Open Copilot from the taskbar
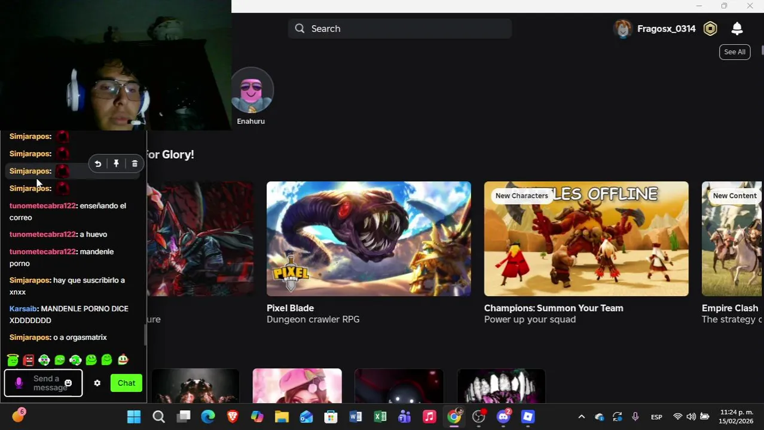Viewport: 764px width, 430px height. click(257, 417)
